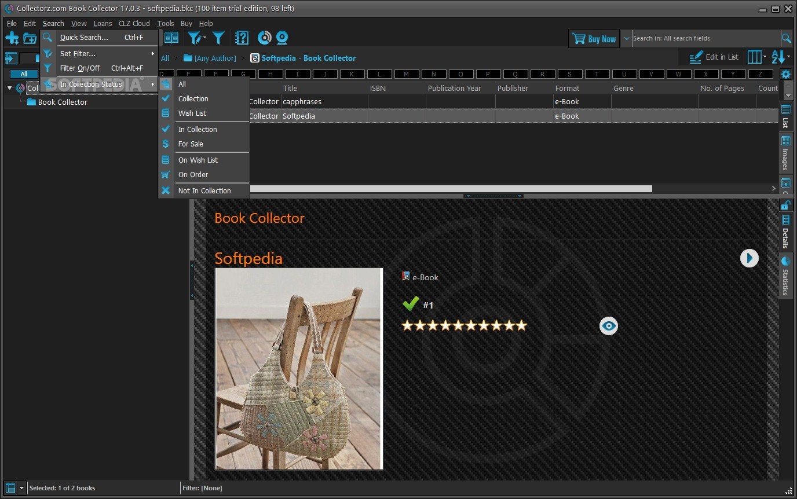
Task: Open the File menu
Action: (x=12, y=24)
